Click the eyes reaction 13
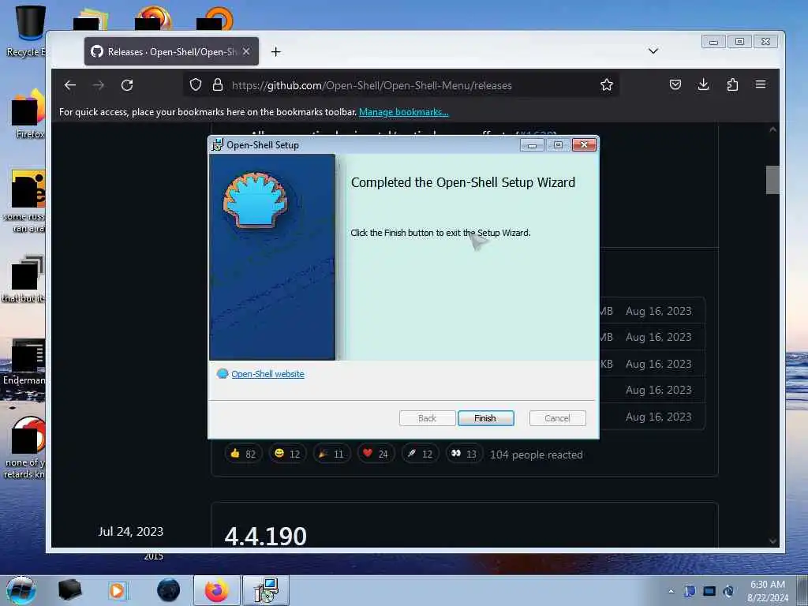This screenshot has height=606, width=808. coord(464,454)
